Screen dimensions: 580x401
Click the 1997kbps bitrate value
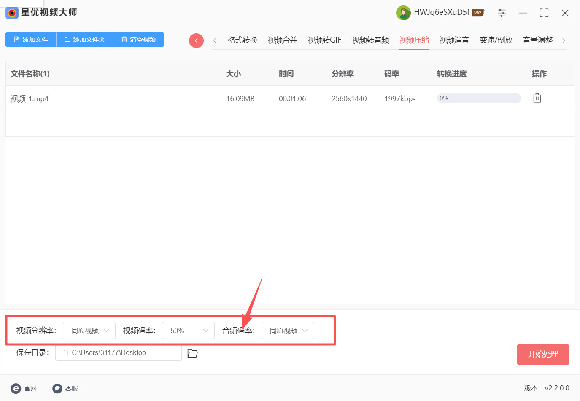pyautogui.click(x=400, y=99)
